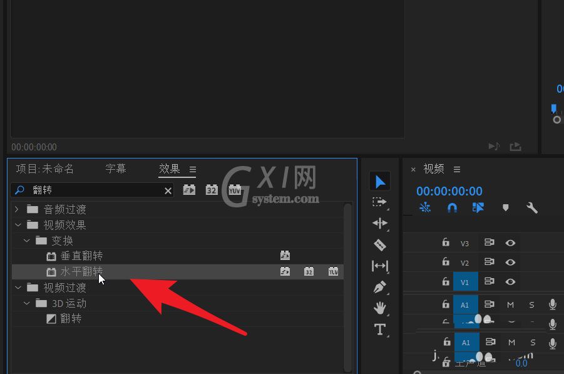Click the audio playback icon under monitor
The width and height of the screenshot is (564, 374).
pos(494,146)
